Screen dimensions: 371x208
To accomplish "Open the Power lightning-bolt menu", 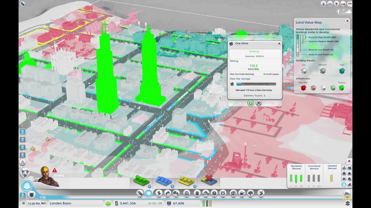I will [x=159, y=193].
